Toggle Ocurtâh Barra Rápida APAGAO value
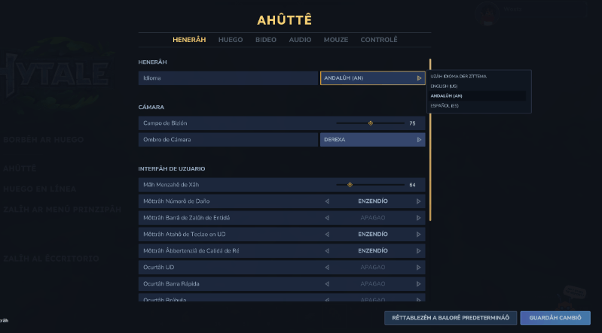602x333 pixels. (372, 283)
